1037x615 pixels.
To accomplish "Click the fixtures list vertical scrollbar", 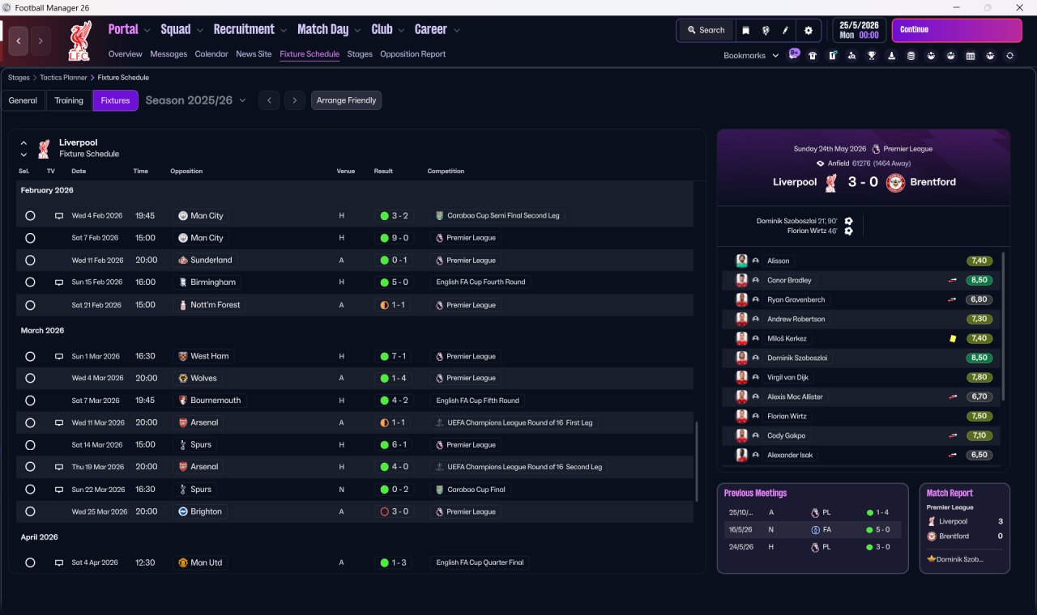I will (696, 461).
